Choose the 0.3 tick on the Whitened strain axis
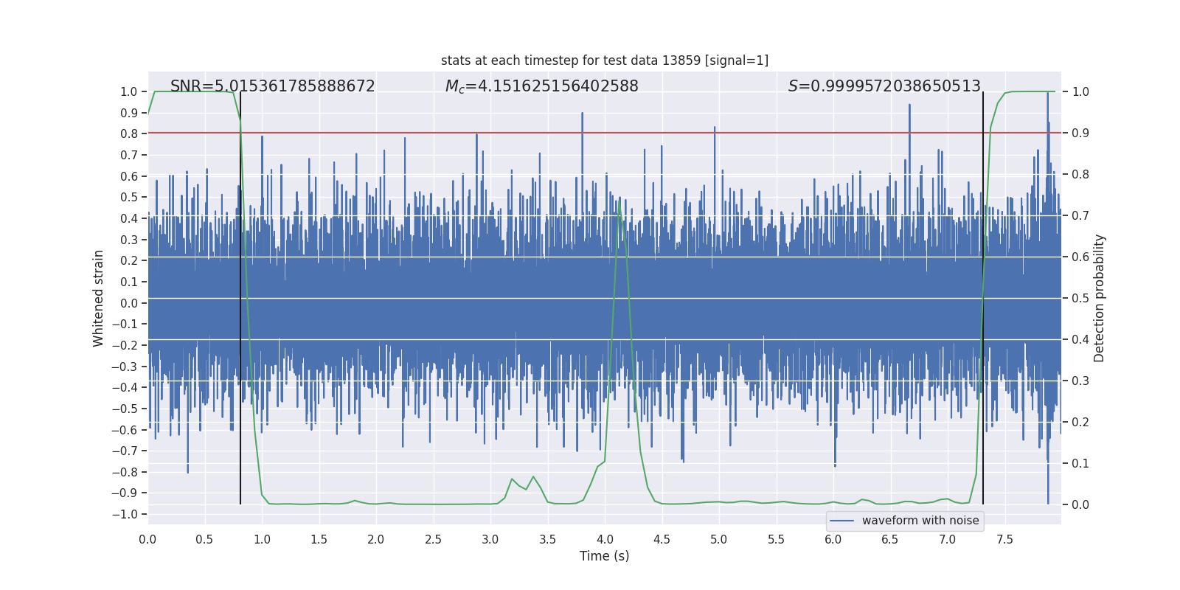The image size is (1180, 590). 129,240
